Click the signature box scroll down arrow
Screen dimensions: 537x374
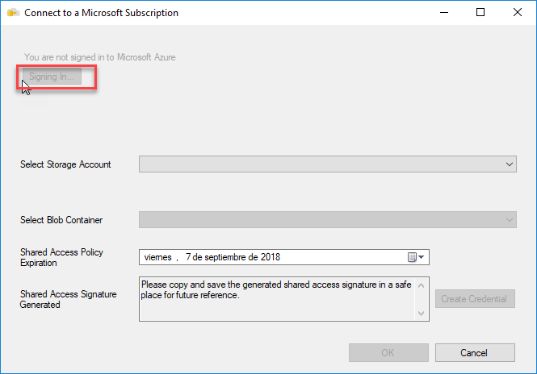422,314
